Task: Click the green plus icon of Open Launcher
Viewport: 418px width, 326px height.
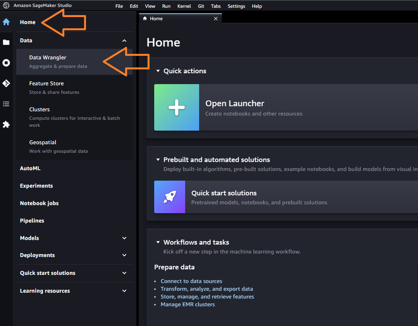Action: click(x=177, y=107)
